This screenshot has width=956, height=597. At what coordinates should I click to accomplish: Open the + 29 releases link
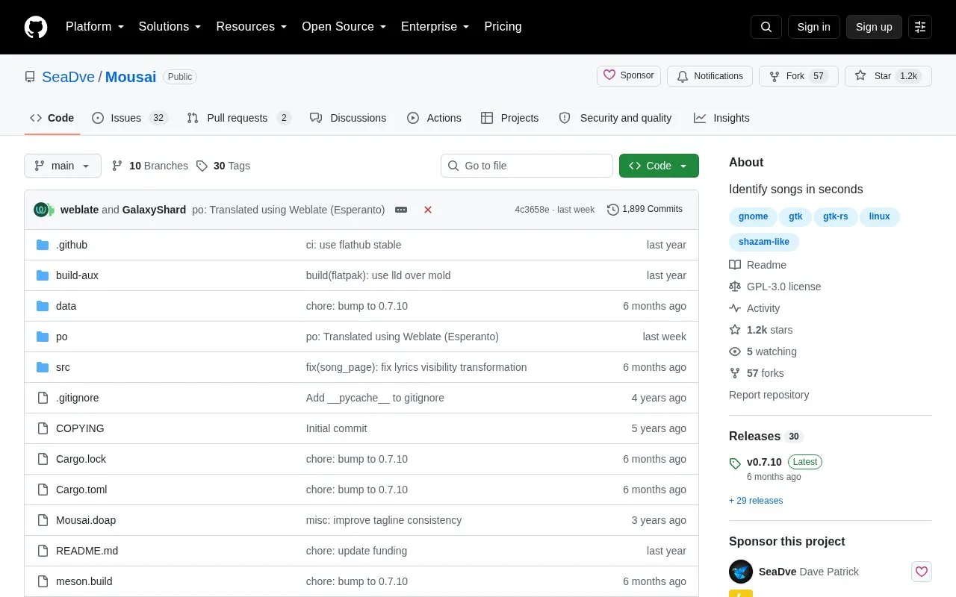tap(756, 501)
